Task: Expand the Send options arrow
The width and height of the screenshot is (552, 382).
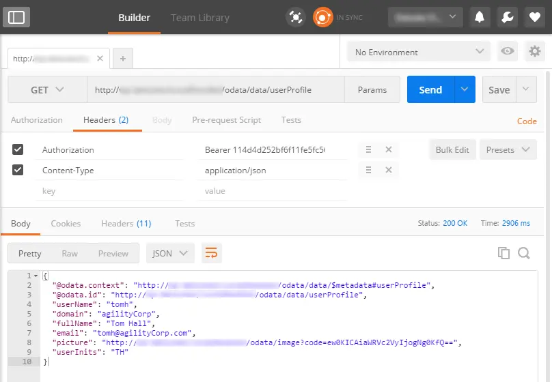Action: pyautogui.click(x=465, y=89)
